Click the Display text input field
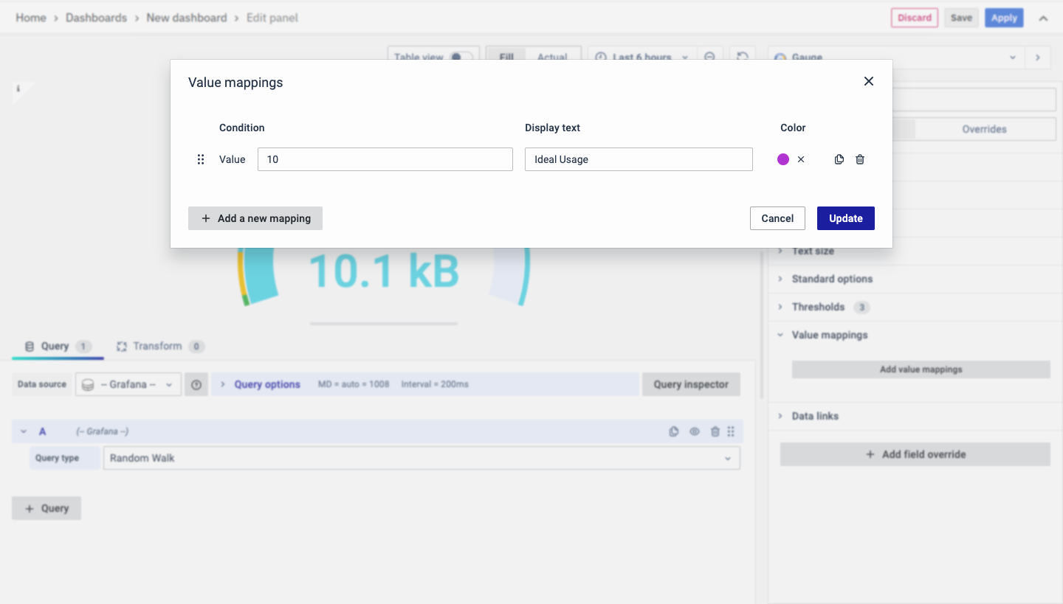 [639, 159]
